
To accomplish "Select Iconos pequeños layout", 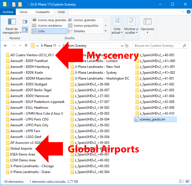I will pos(83,26).
